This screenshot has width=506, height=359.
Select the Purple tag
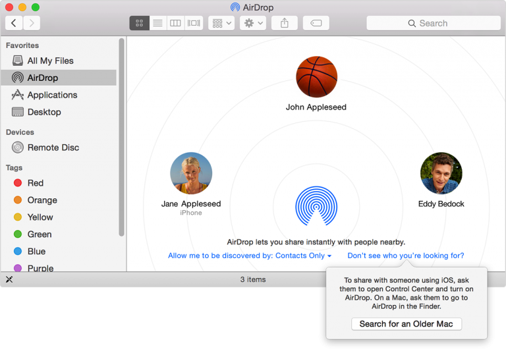click(59, 267)
